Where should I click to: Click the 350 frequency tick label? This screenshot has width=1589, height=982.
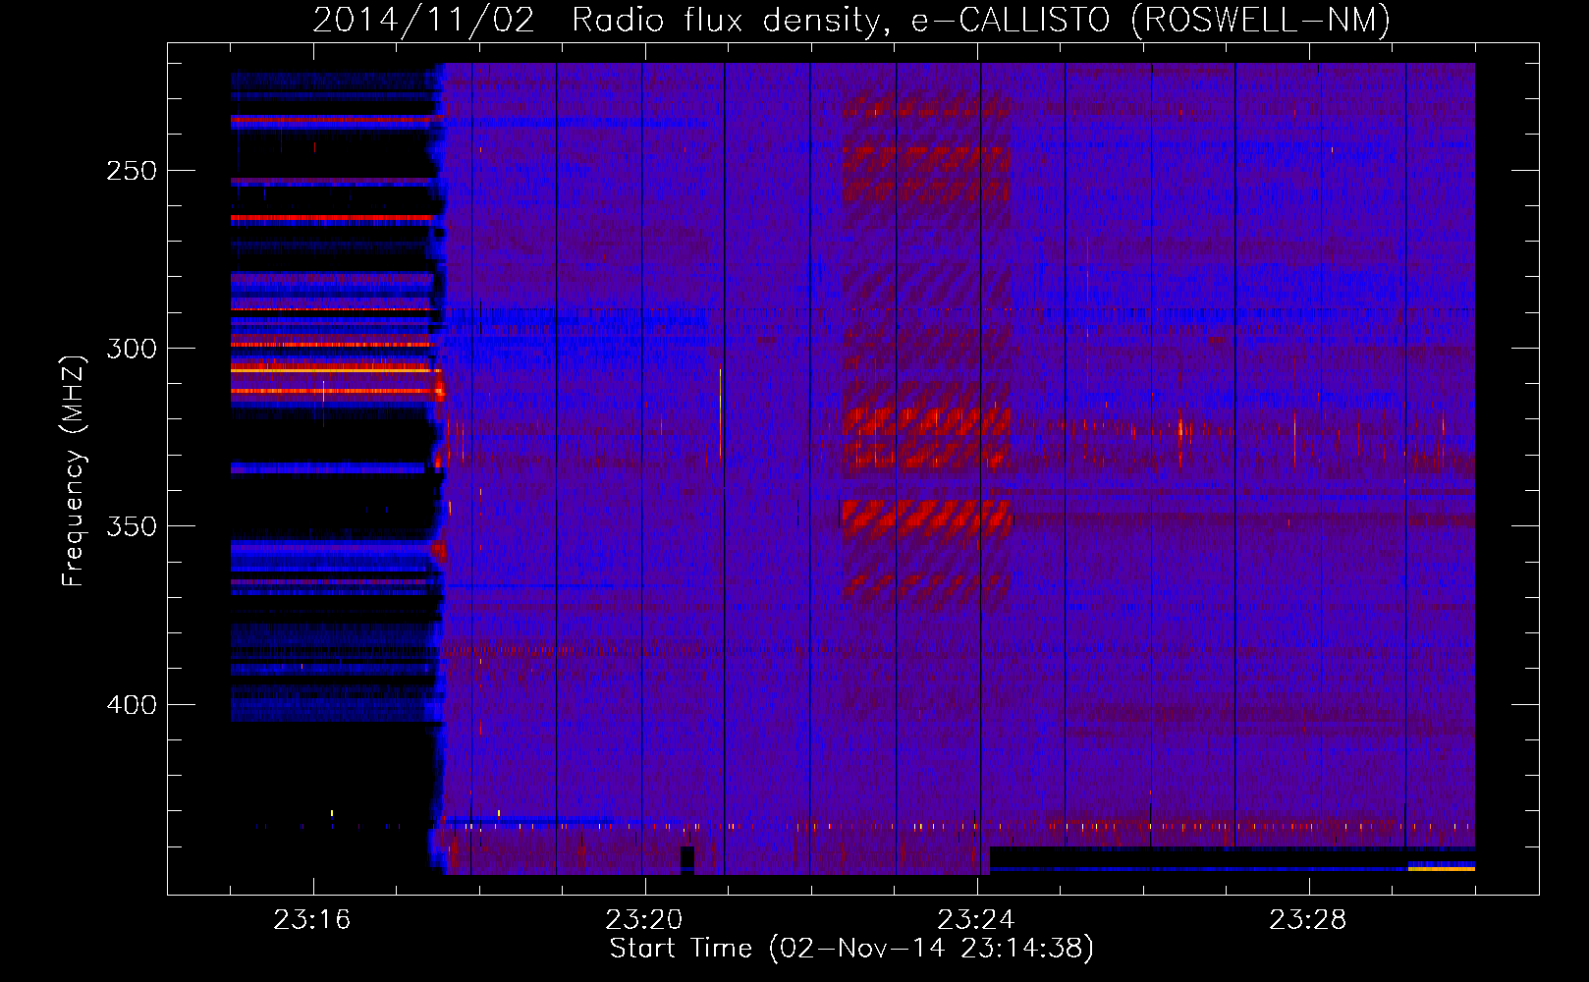(132, 526)
